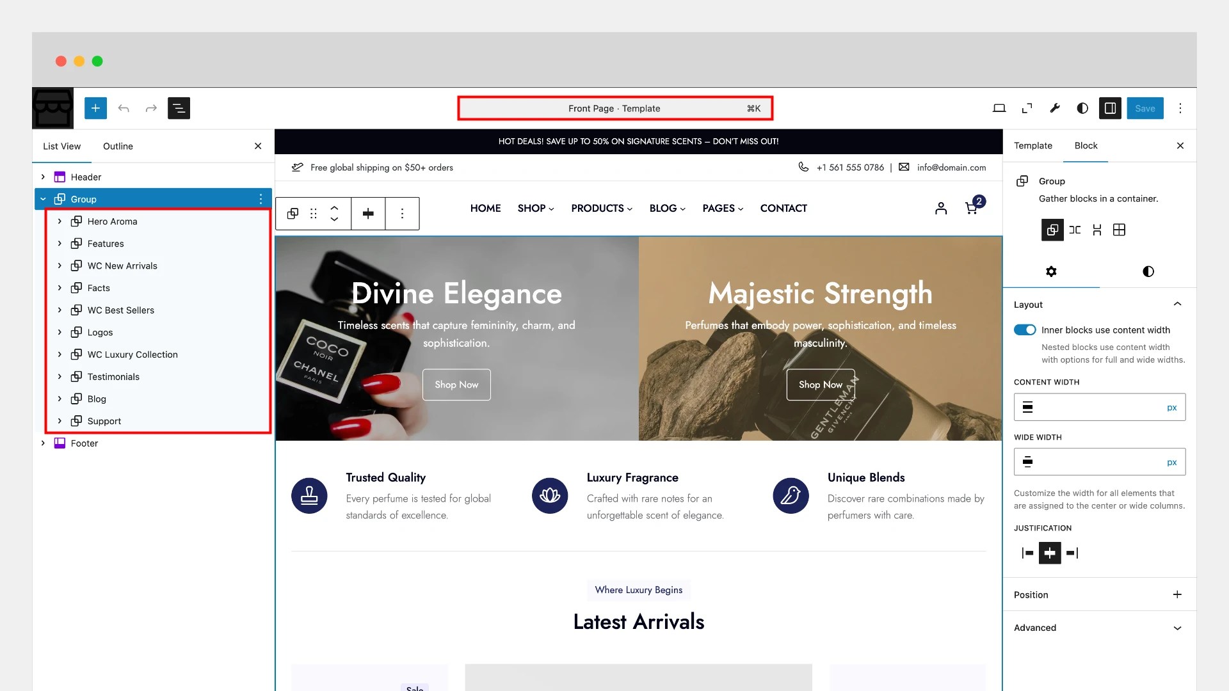The height and width of the screenshot is (691, 1229).
Task: Click the undo arrow icon
Action: click(x=124, y=108)
